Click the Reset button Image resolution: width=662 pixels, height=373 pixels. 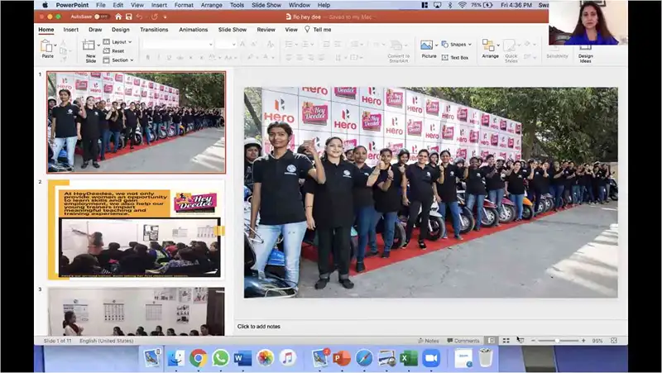pos(118,50)
